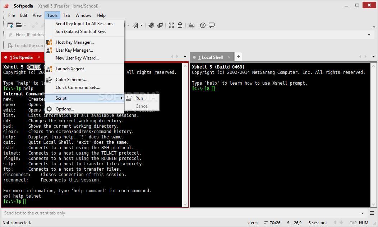
Task: Open Color Schemes dialog
Action: coord(84,80)
